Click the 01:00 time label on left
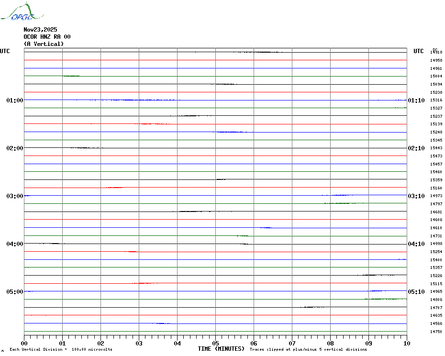Screen dimensions: 445x356 [15, 100]
